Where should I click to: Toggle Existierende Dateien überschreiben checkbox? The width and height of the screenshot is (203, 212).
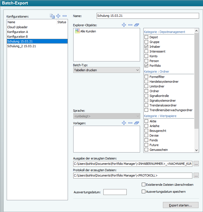[x=144, y=185]
